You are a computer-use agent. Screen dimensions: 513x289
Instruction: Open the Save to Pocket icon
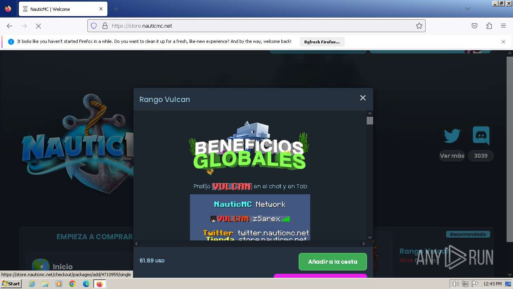coord(475,26)
